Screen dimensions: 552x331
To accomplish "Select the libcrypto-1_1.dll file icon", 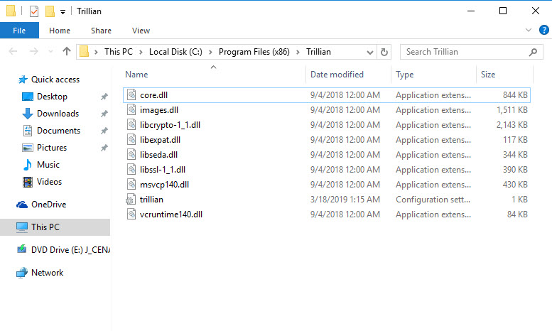I will click(131, 124).
